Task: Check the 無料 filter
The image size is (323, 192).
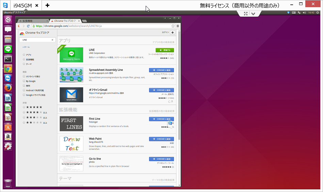Action: (24, 85)
